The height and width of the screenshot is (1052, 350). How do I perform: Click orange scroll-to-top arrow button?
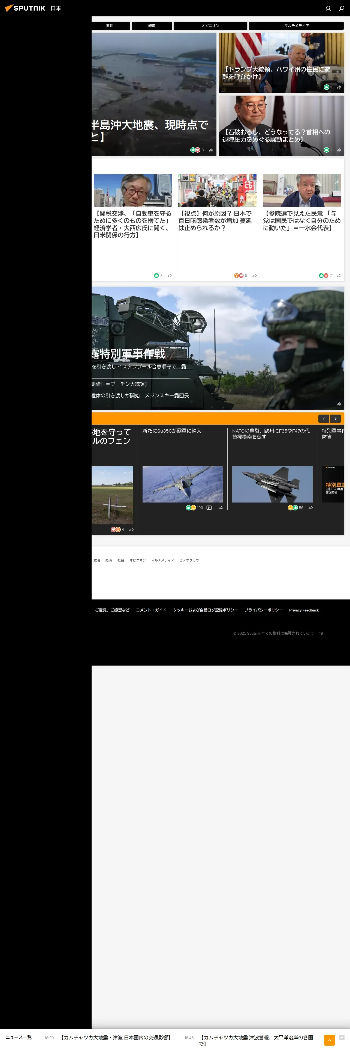pos(329,1040)
